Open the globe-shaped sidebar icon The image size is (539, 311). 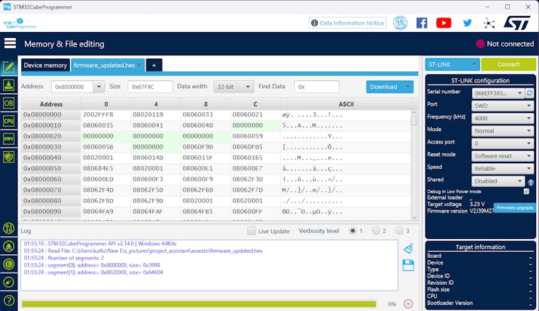(9, 264)
